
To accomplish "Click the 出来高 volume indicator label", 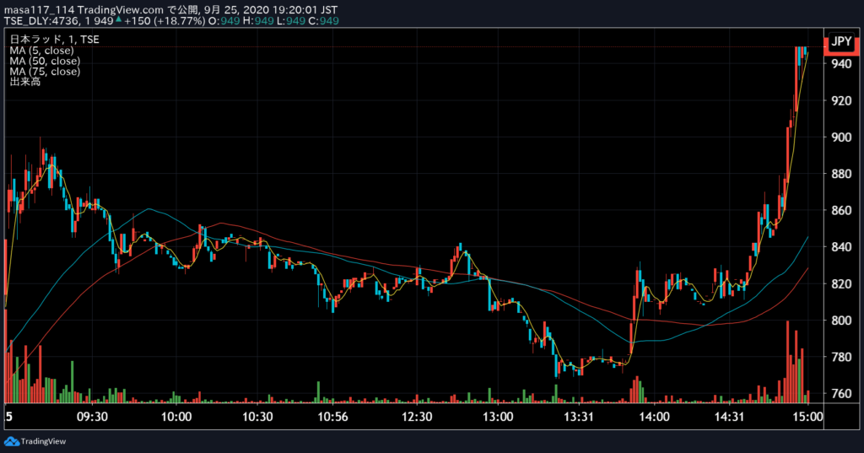I will (x=24, y=82).
